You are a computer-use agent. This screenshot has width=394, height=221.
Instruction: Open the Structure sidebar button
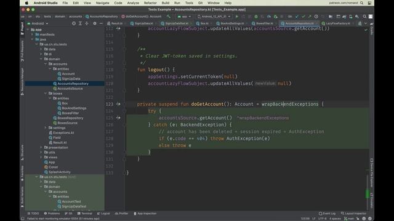click(22, 152)
